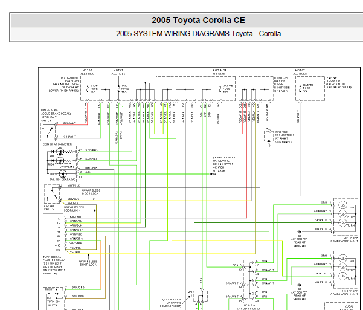Click the flasher relay 'LR' terminal label
The height and width of the screenshot is (310, 363).
[x=59, y=223]
